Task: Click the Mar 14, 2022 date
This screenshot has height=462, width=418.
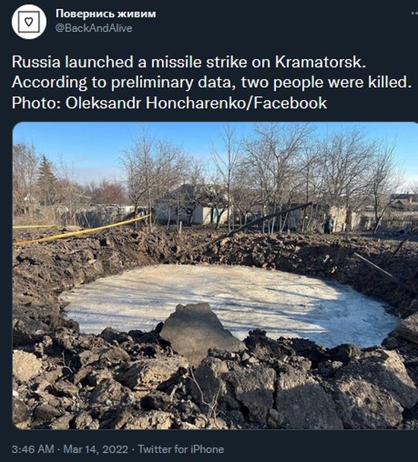Action: (x=96, y=449)
